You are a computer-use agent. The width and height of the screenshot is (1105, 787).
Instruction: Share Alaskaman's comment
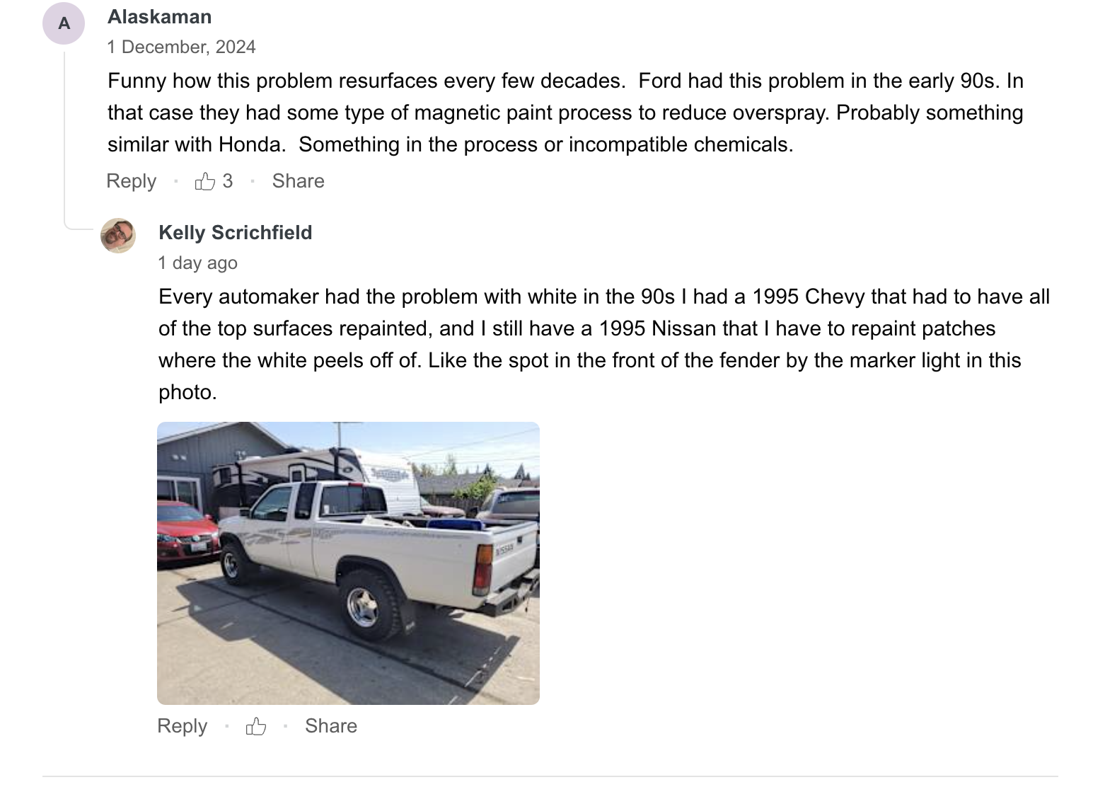[298, 181]
